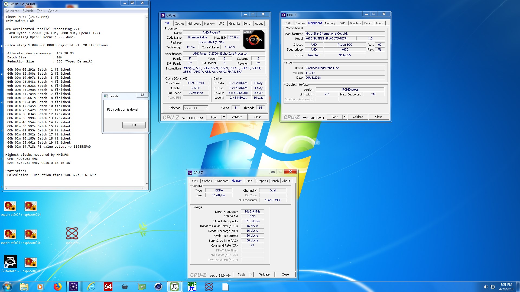The image size is (520, 292).
Task: Click the cat-face taskbar icon
Action: (x=125, y=287)
